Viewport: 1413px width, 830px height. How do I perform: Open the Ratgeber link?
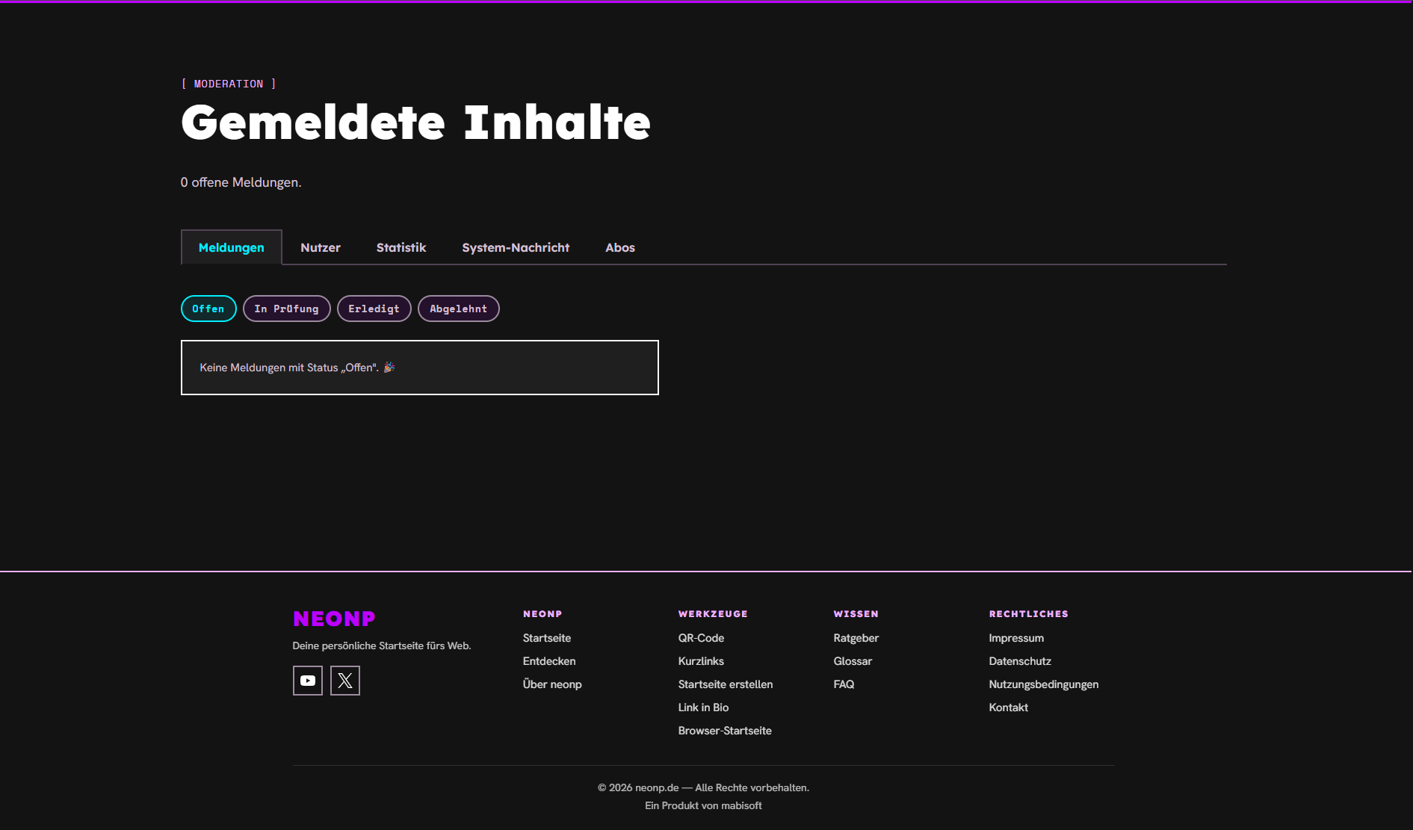click(x=856, y=638)
